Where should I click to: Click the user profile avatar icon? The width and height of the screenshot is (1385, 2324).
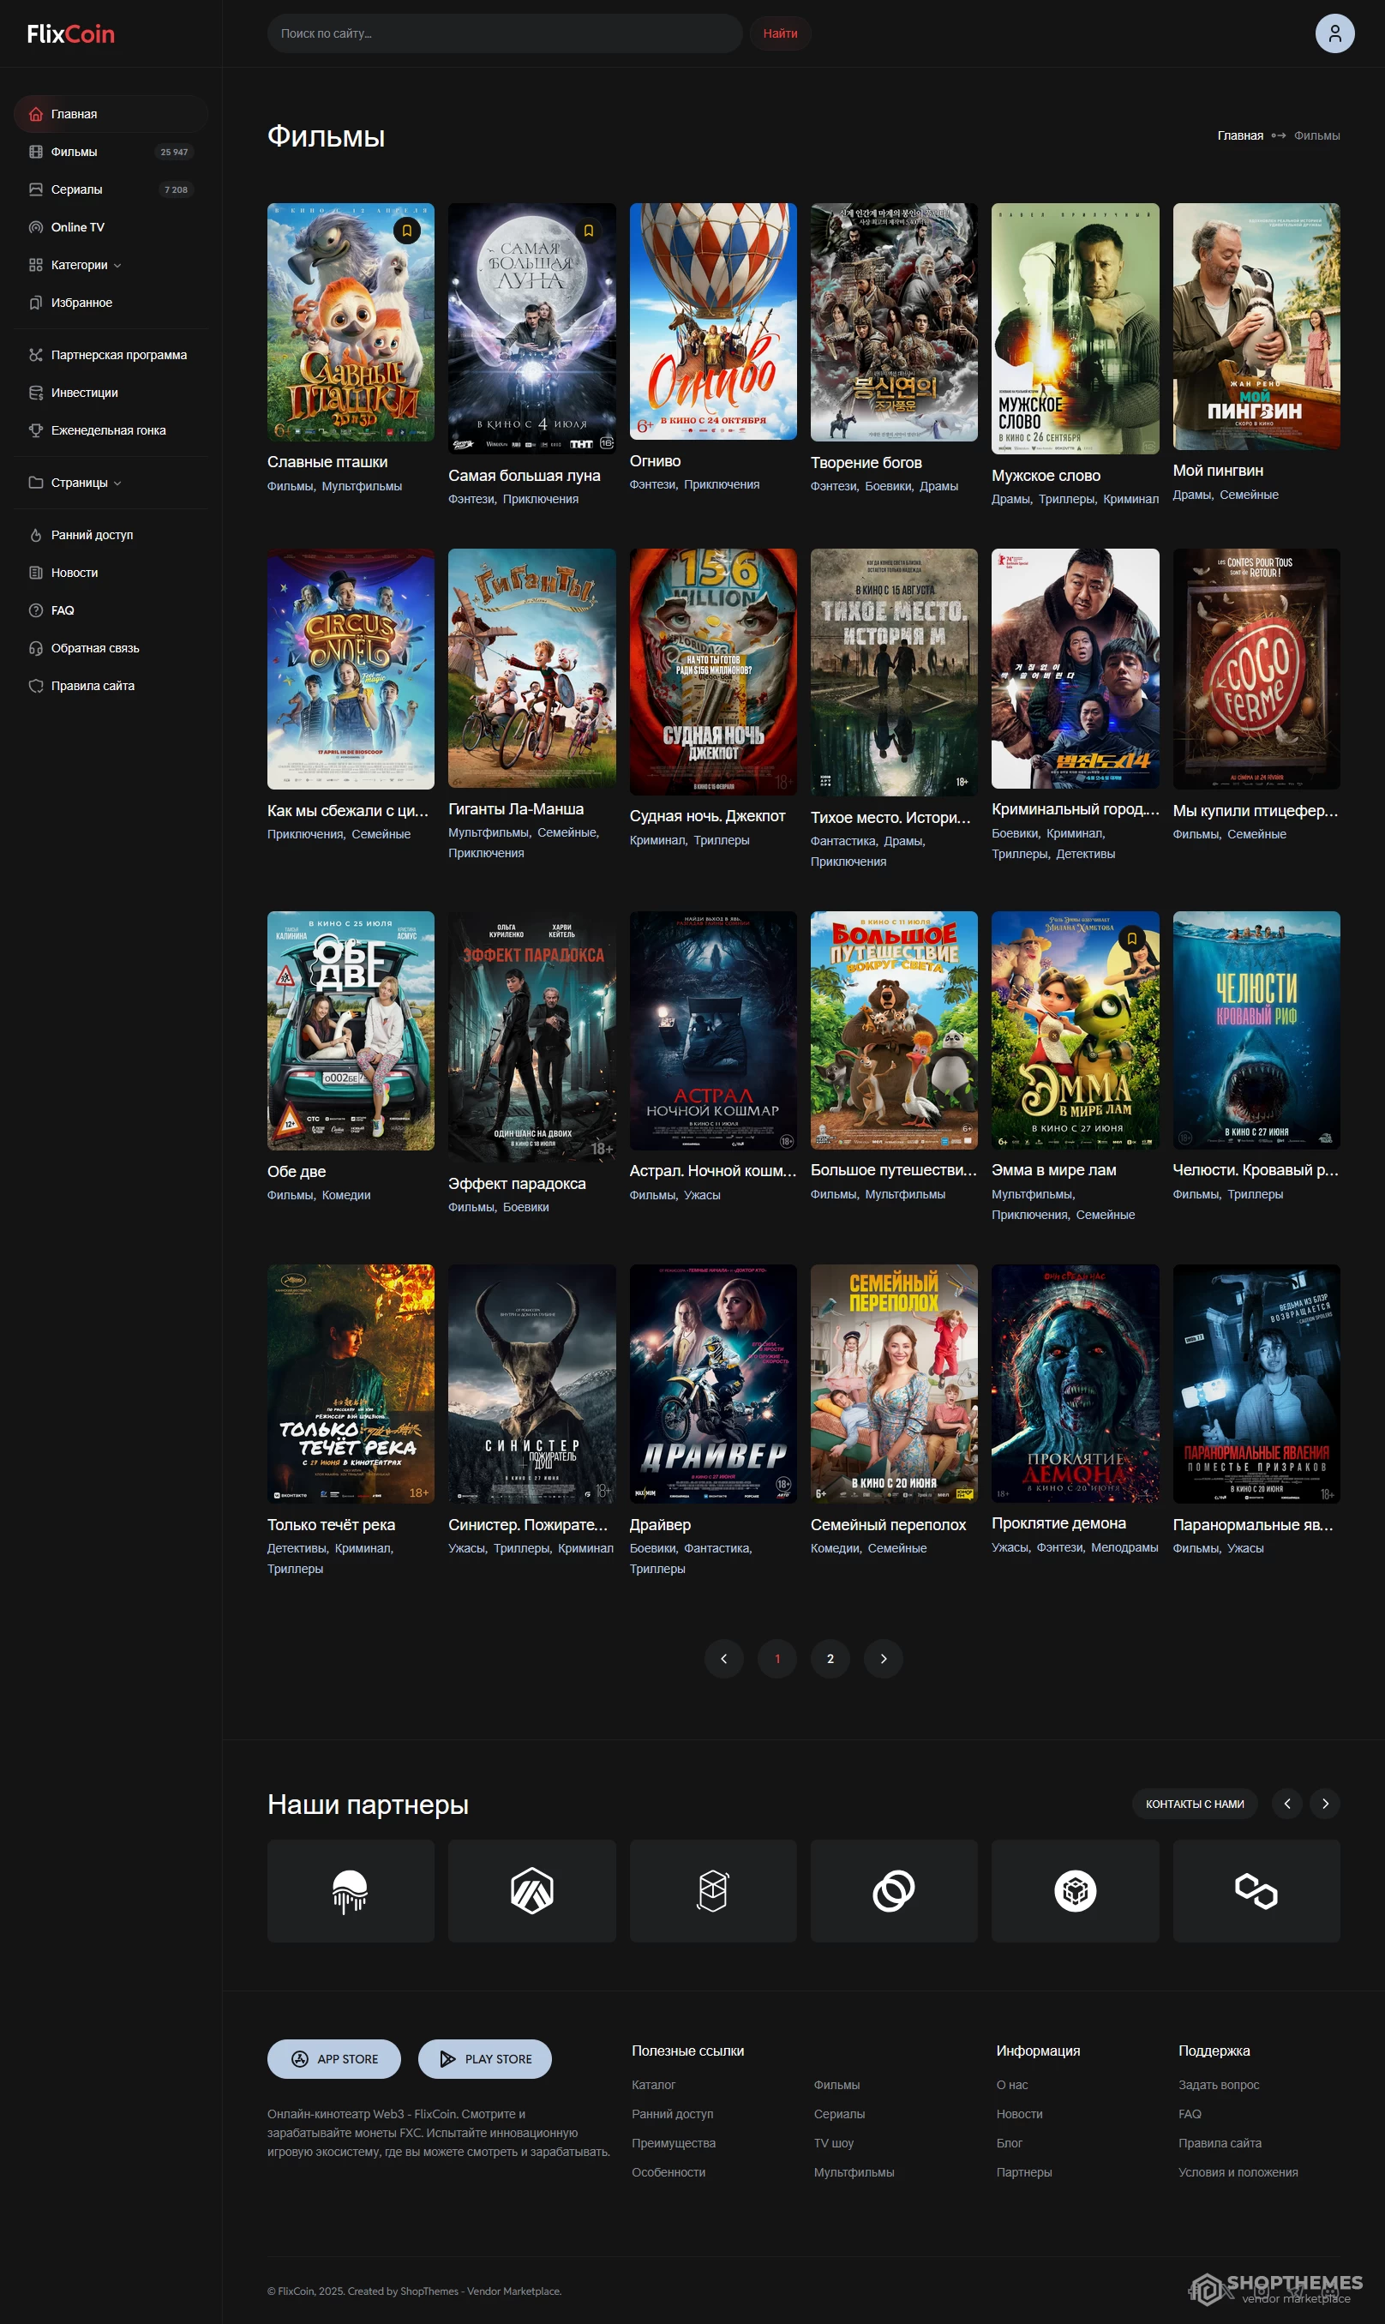[x=1334, y=33]
